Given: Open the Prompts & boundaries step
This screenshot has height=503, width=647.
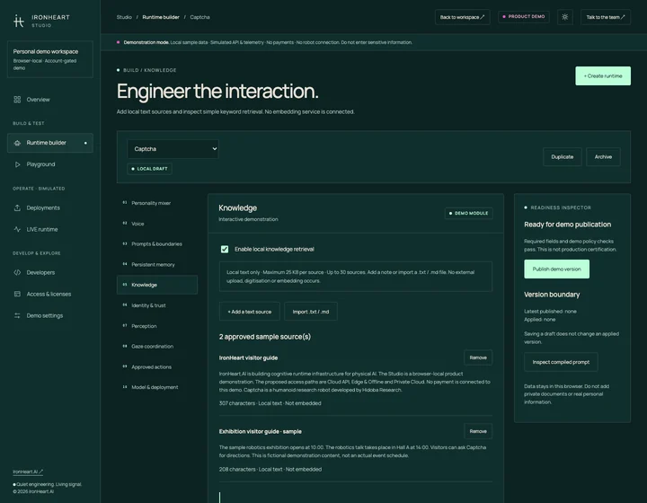Looking at the screenshot, I should [x=157, y=244].
